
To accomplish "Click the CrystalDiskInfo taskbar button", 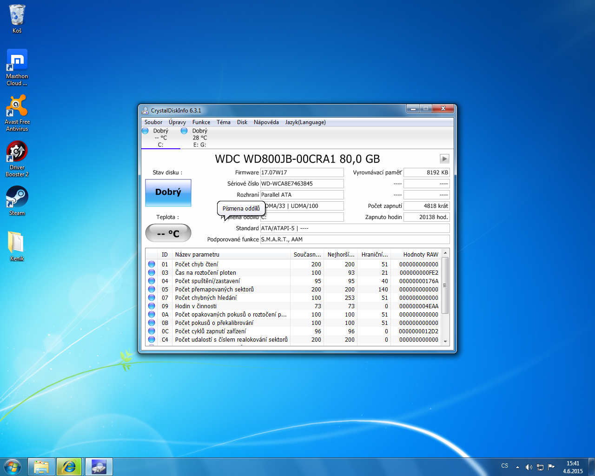I will [x=99, y=467].
